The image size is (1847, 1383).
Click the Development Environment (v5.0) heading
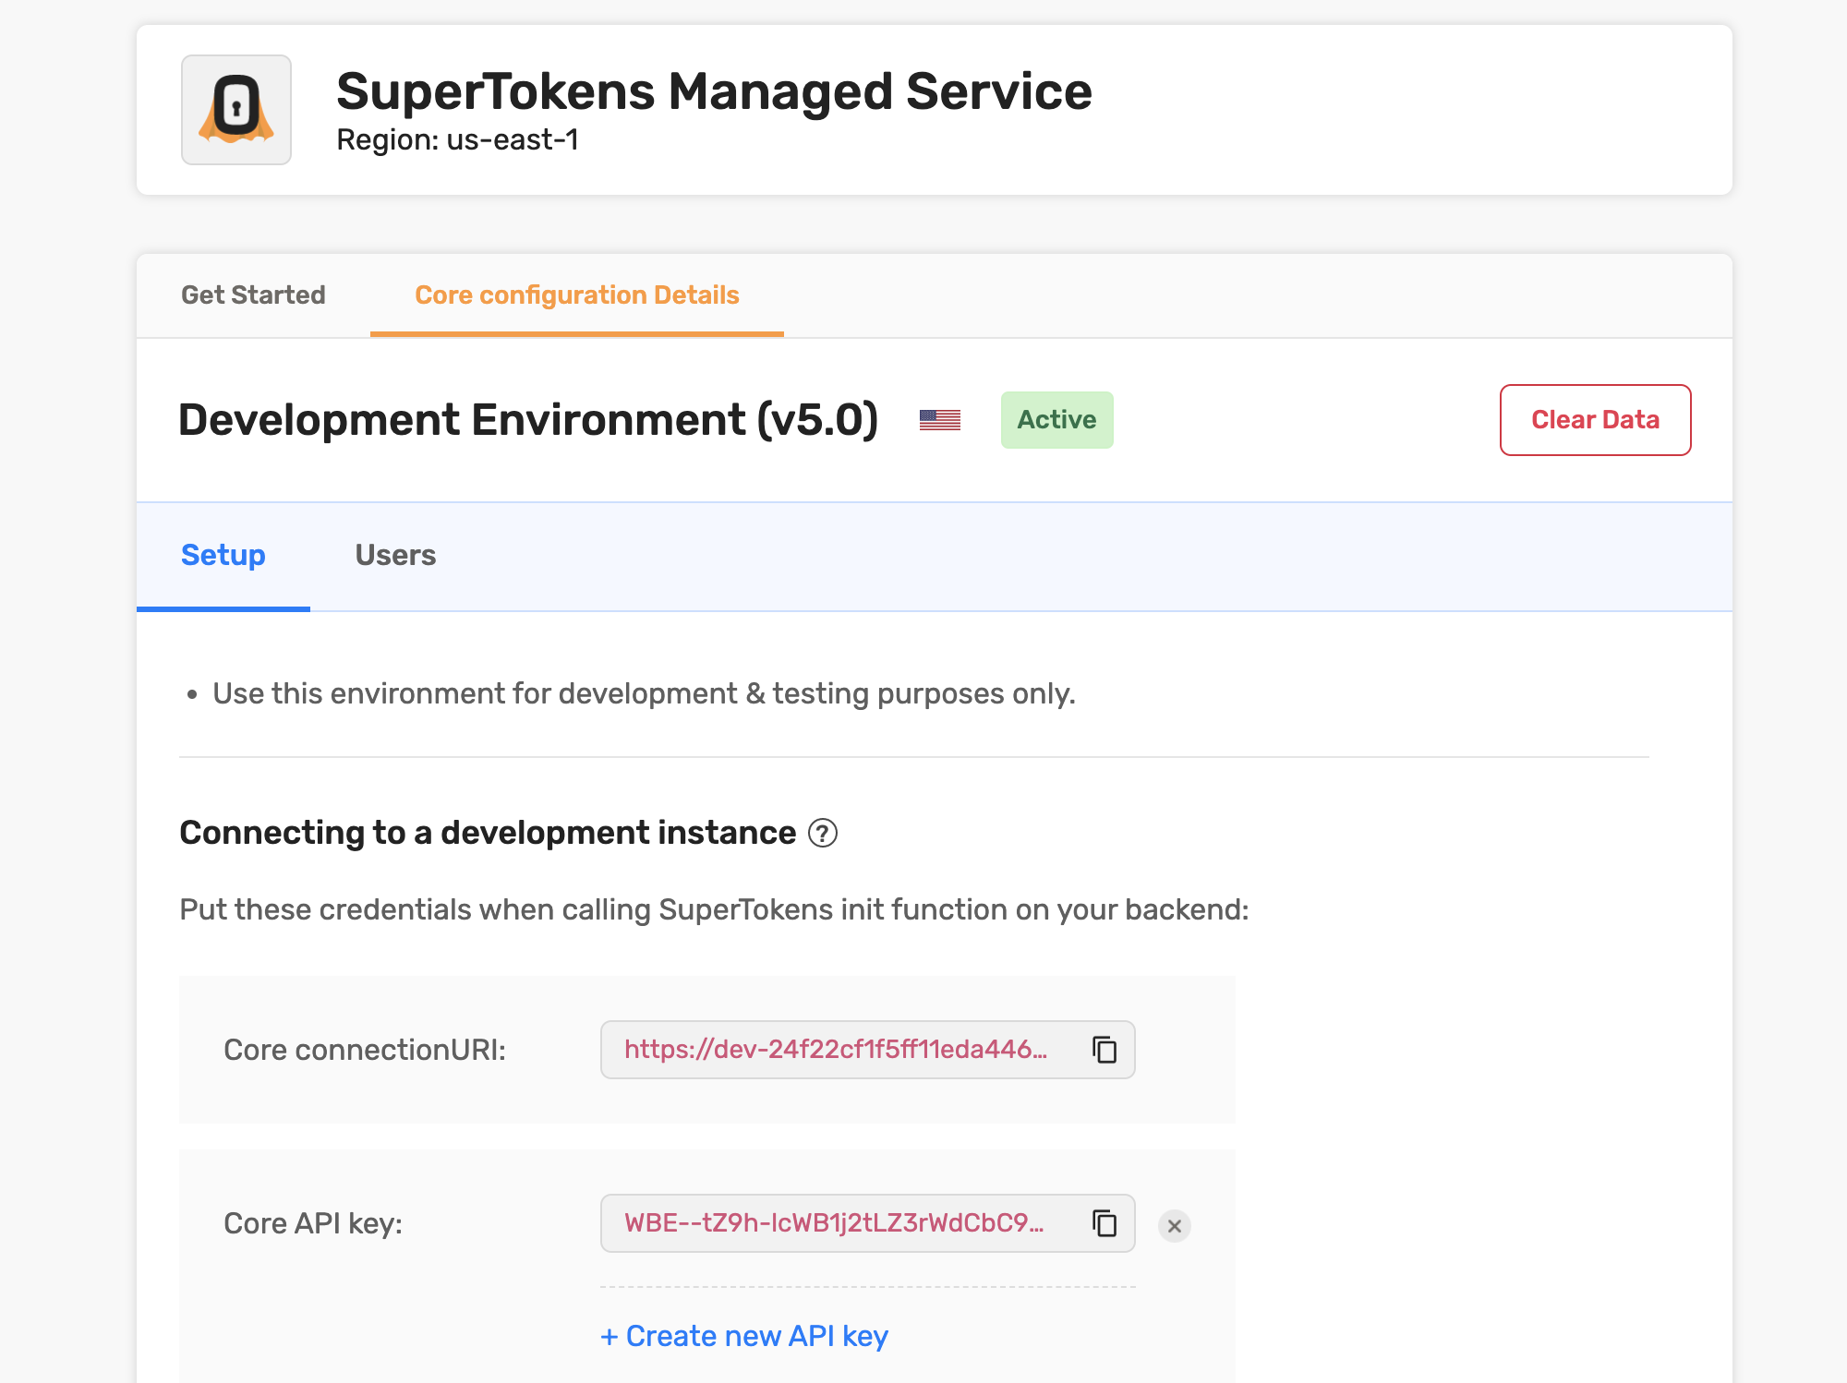coord(529,419)
